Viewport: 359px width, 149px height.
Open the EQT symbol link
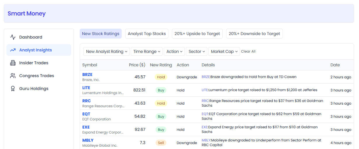[86, 114]
